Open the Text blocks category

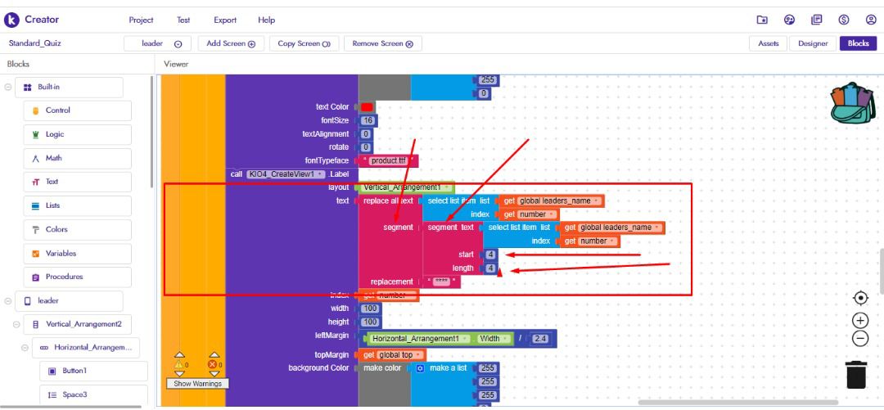coord(77,182)
